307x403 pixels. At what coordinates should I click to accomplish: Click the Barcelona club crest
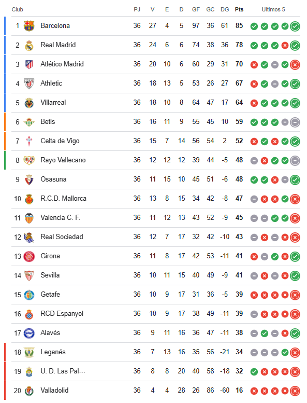coord(29,26)
